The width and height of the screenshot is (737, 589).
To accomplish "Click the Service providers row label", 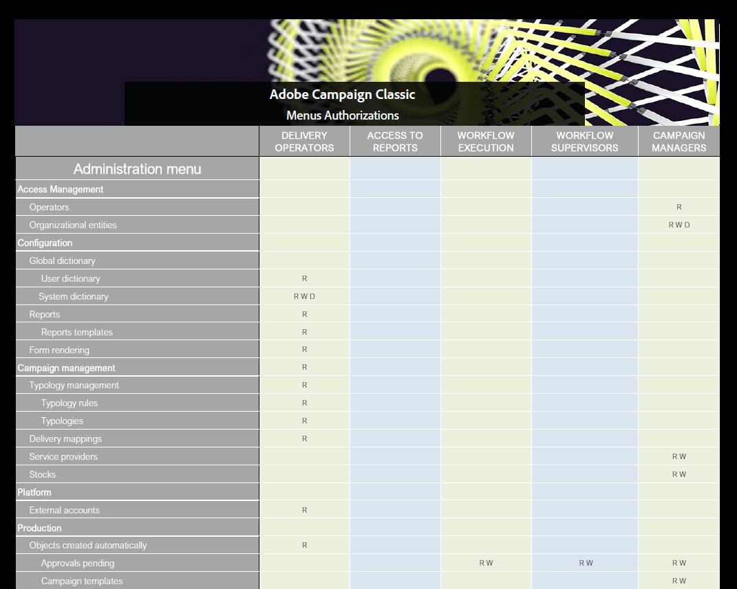I will coord(63,456).
